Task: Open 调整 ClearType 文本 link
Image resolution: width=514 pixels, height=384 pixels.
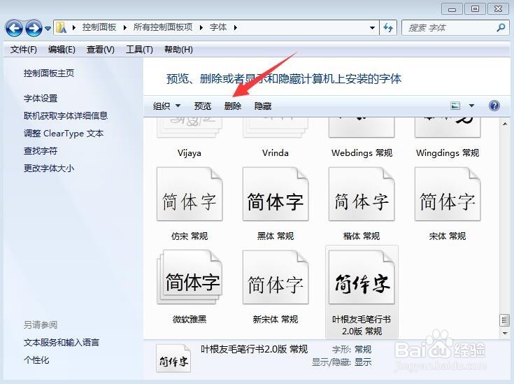Action: (64, 134)
